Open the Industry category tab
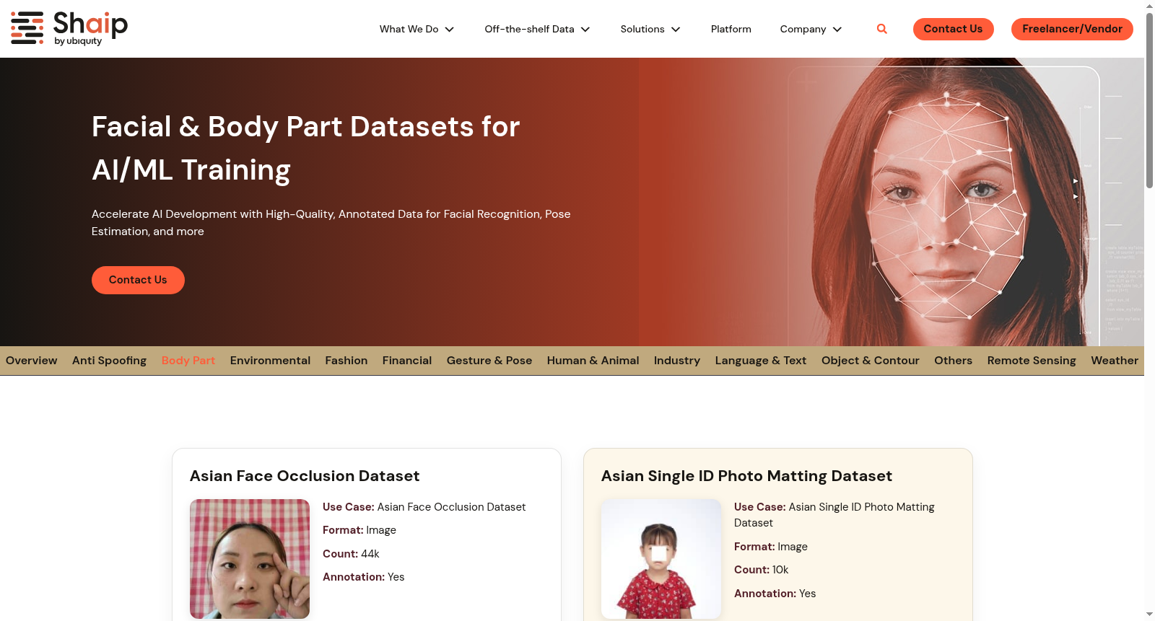This screenshot has width=1155, height=621. tap(677, 361)
